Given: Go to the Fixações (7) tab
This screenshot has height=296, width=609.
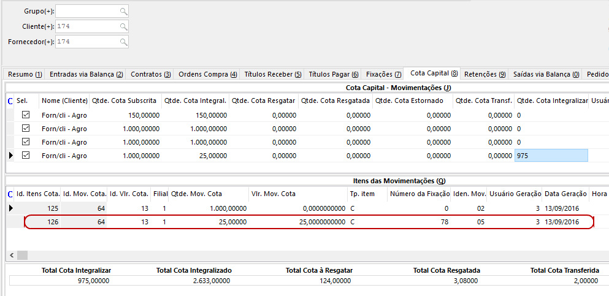Looking at the screenshot, I should [383, 74].
